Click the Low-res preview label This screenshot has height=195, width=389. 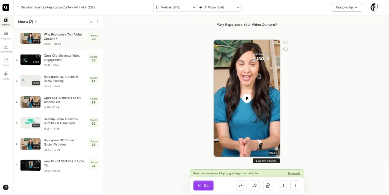click(266, 161)
